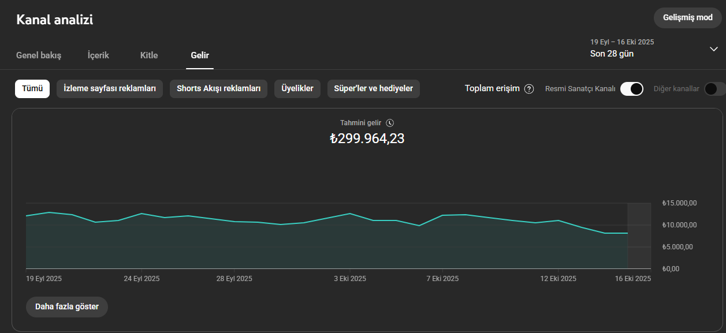Click Daha fazla göster button
726x333 pixels.
(x=67, y=306)
